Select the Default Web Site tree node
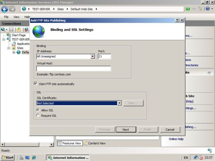The height and width of the screenshot is (161, 215). (25, 52)
